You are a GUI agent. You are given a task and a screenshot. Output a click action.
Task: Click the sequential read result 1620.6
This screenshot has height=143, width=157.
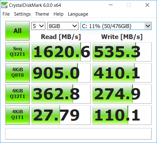61,52
